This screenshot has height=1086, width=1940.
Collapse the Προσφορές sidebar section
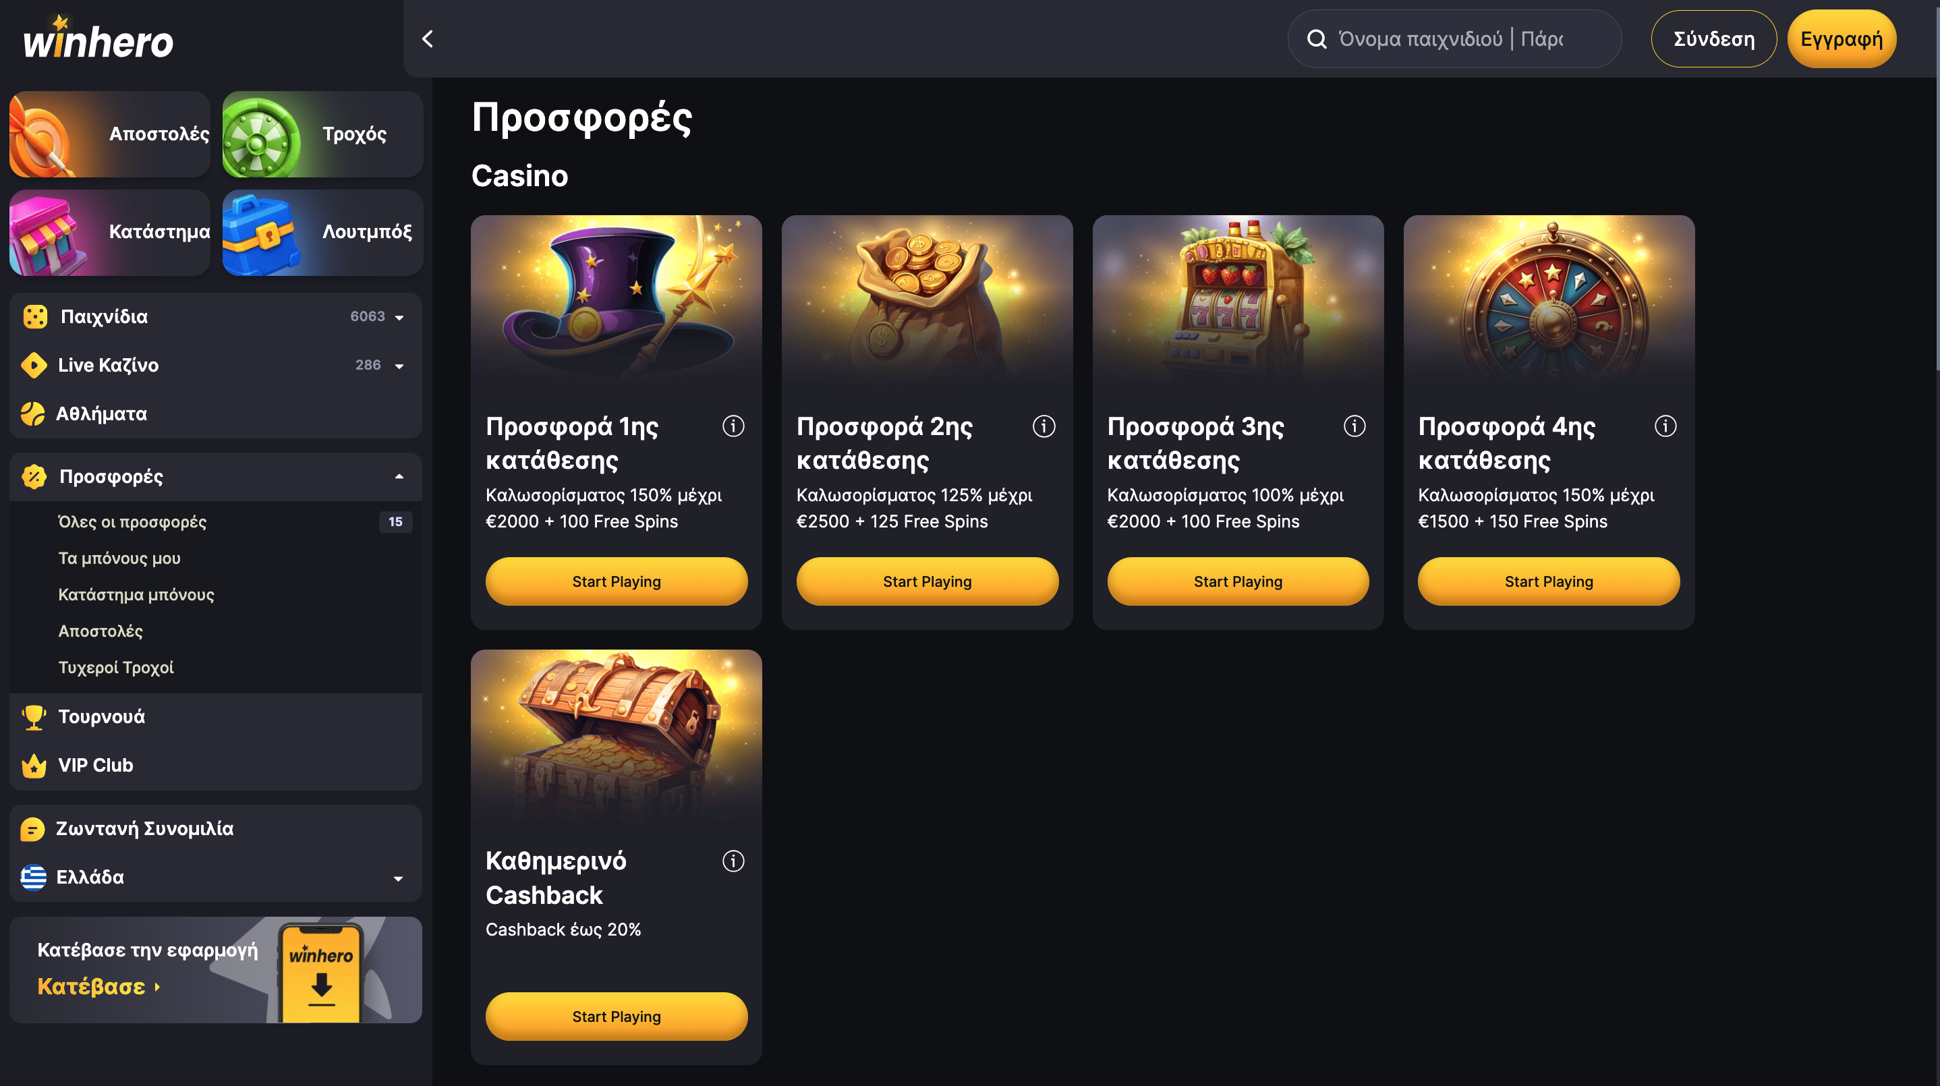tap(399, 477)
